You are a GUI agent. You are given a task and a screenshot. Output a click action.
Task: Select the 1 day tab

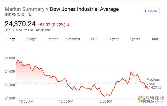tap(11, 39)
